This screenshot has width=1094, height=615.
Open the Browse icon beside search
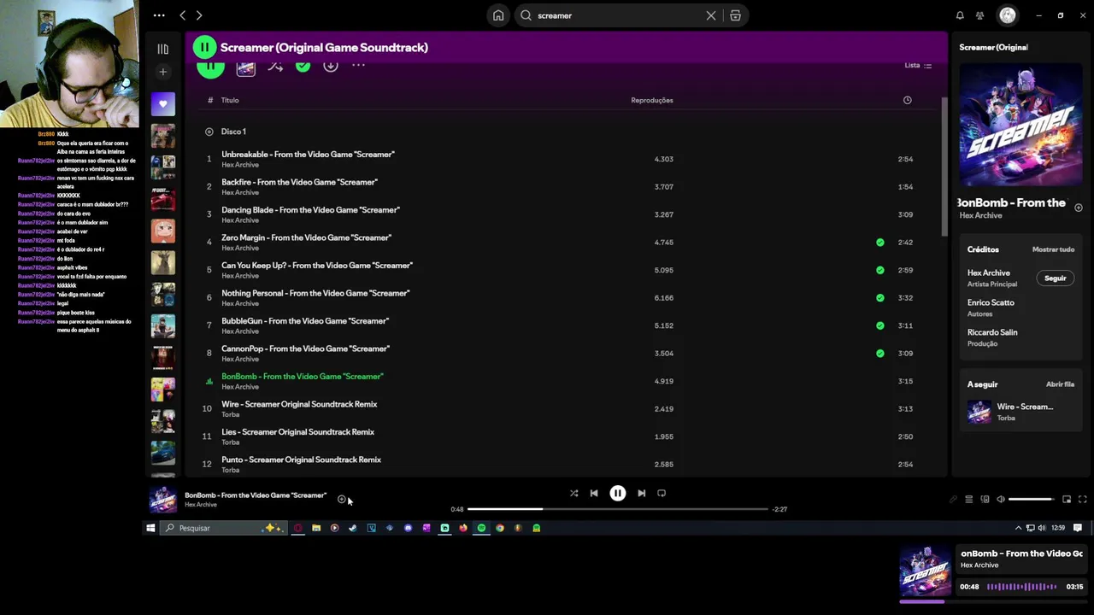(735, 15)
